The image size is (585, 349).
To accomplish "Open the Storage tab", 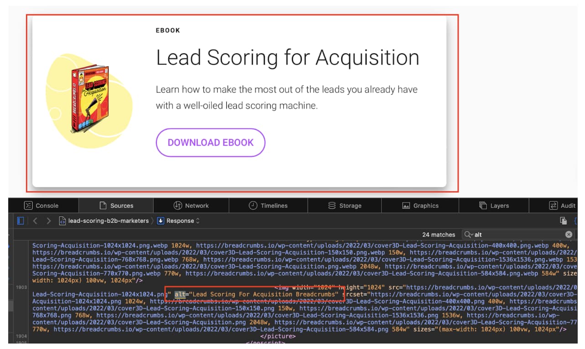I will click(x=345, y=205).
